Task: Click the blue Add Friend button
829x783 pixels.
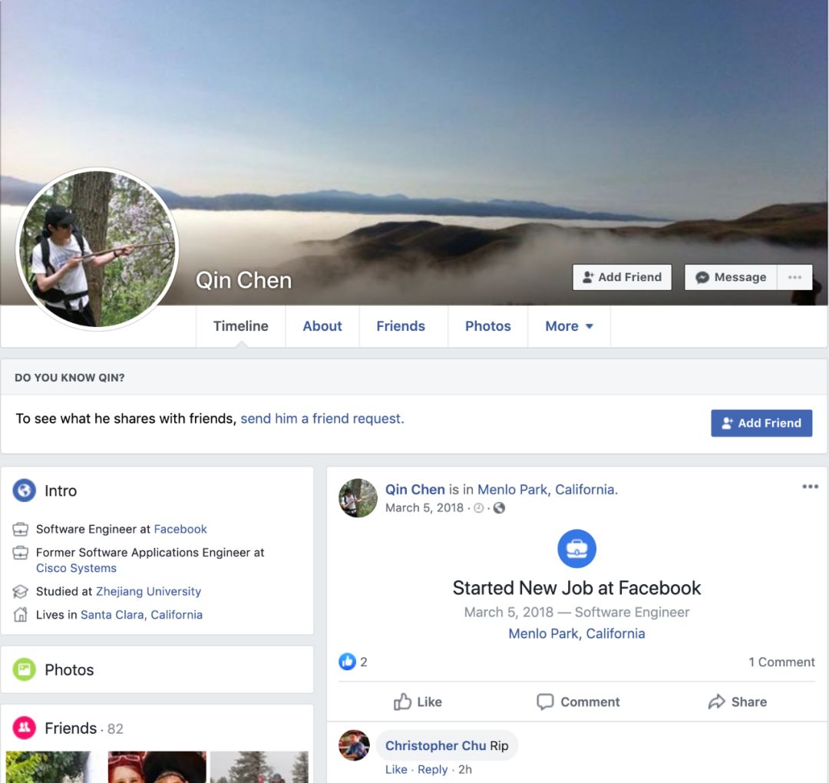Action: pos(761,423)
